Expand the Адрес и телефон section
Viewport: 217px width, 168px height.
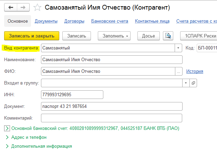7,137
